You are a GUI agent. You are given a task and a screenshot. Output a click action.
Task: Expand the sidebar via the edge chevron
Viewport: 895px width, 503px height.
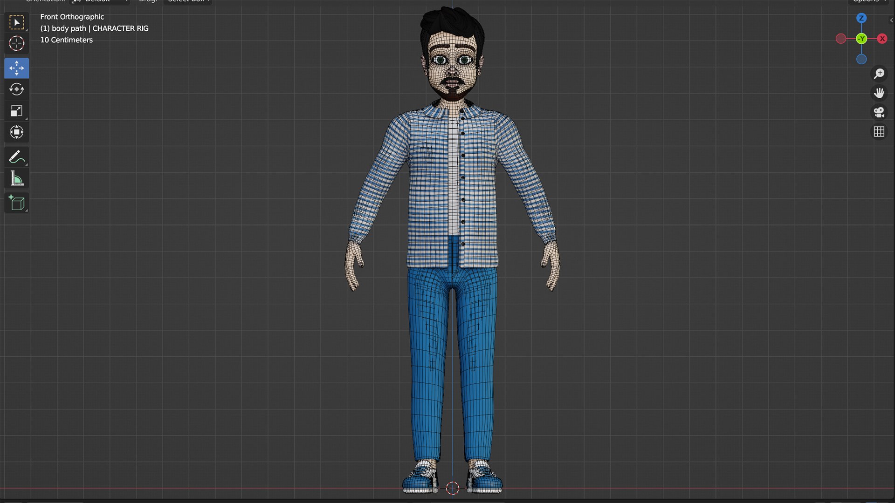click(x=891, y=20)
